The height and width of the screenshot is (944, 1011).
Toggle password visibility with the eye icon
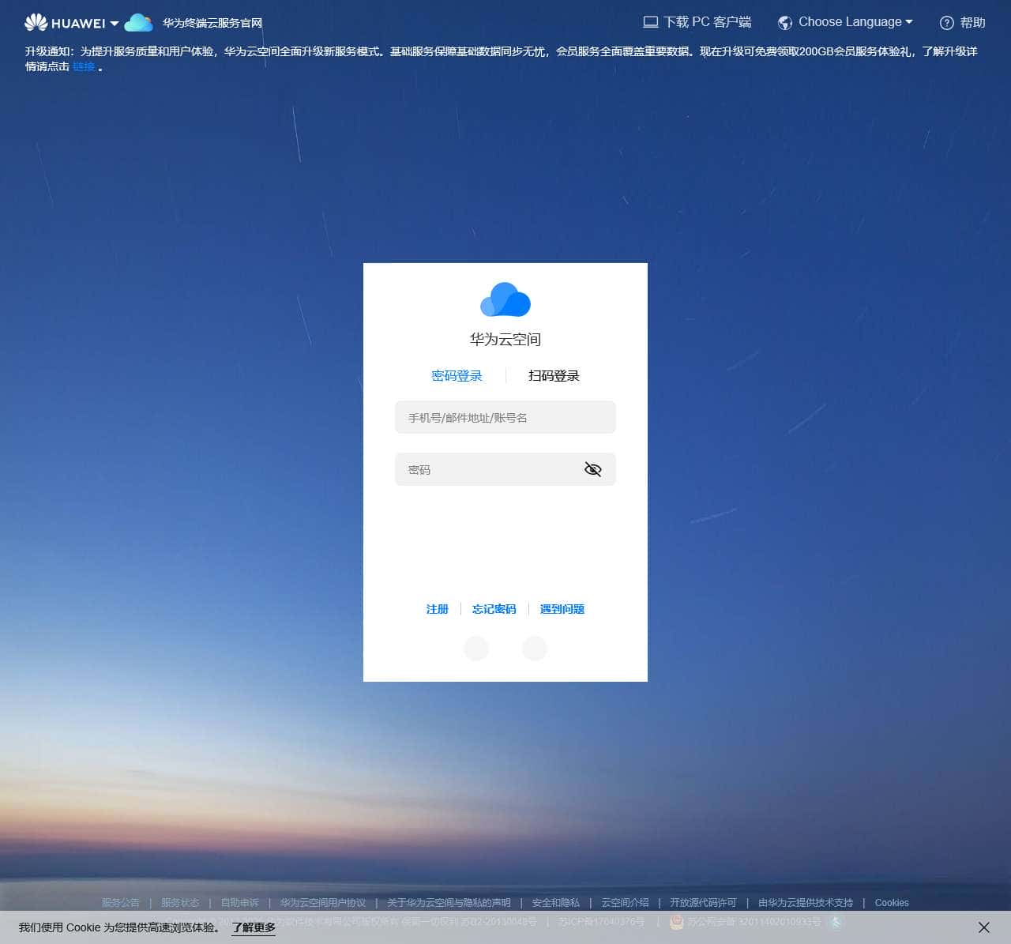(x=593, y=469)
